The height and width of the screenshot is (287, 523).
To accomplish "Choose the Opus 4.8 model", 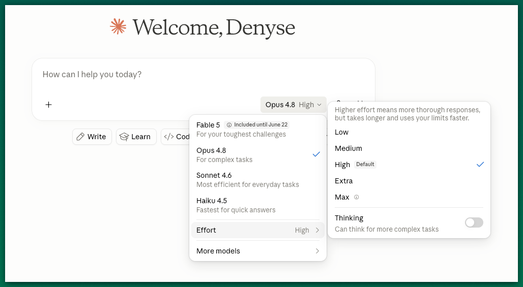I will click(x=258, y=155).
